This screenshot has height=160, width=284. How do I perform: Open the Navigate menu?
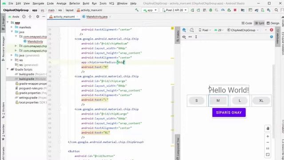tap(38, 3)
